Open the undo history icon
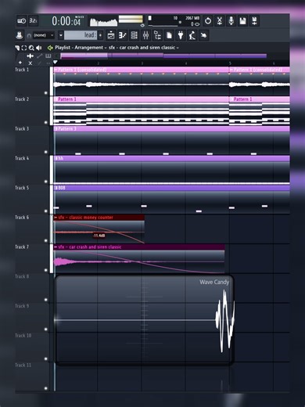The image size is (305, 407). (208, 21)
